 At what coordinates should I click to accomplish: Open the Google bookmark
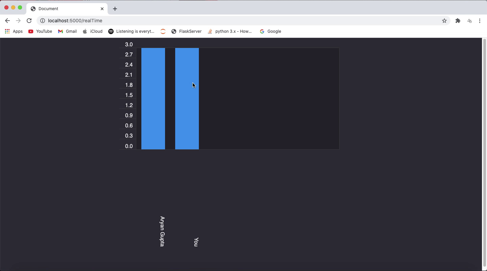[x=270, y=31]
